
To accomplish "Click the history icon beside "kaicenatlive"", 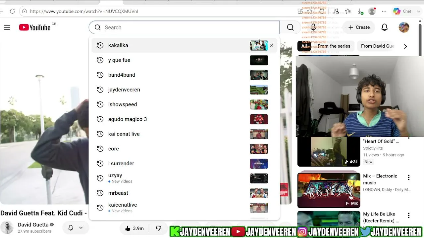I will tap(100, 208).
